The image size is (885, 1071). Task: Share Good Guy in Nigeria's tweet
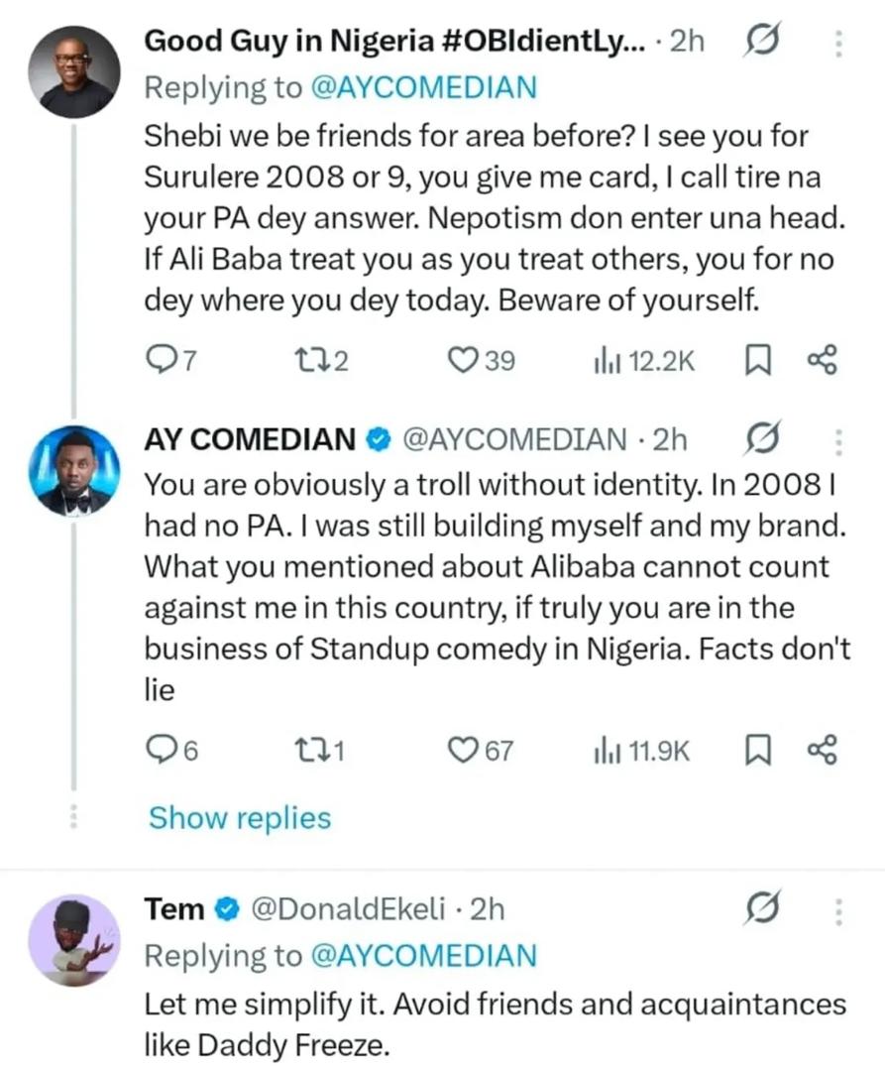click(823, 361)
